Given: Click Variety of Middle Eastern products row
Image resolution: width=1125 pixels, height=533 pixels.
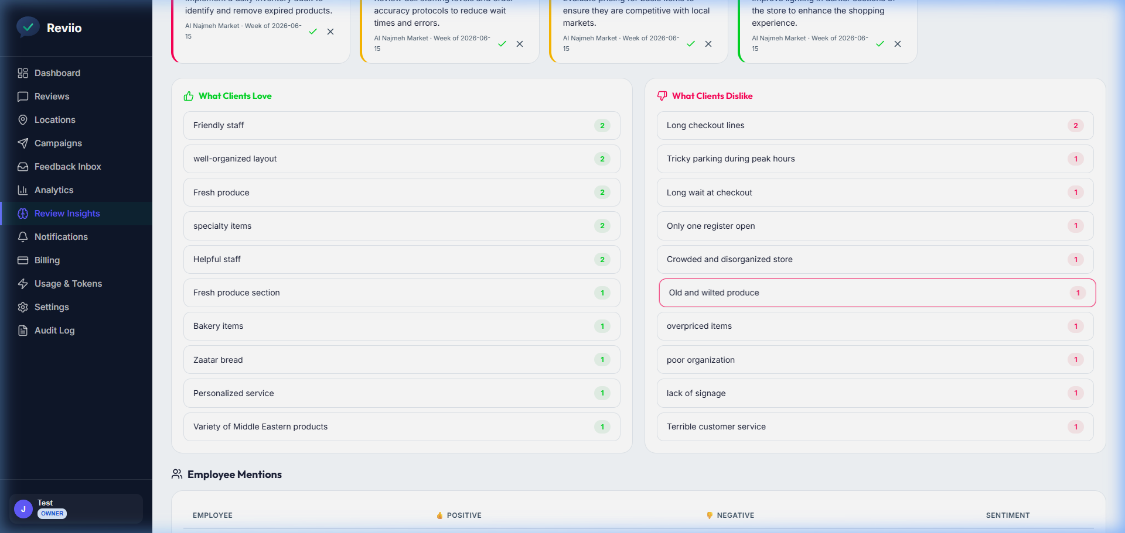Looking at the screenshot, I should point(402,427).
